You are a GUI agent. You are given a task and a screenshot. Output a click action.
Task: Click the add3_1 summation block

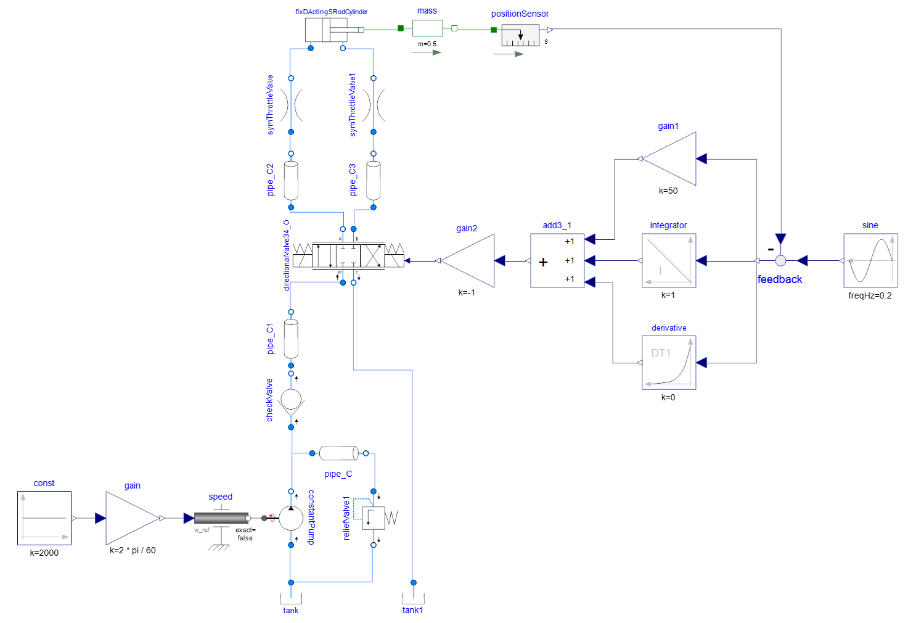click(557, 260)
